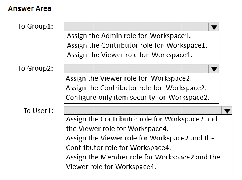
Task: Select Configure only item security for Workspace2
Action: pos(137,98)
